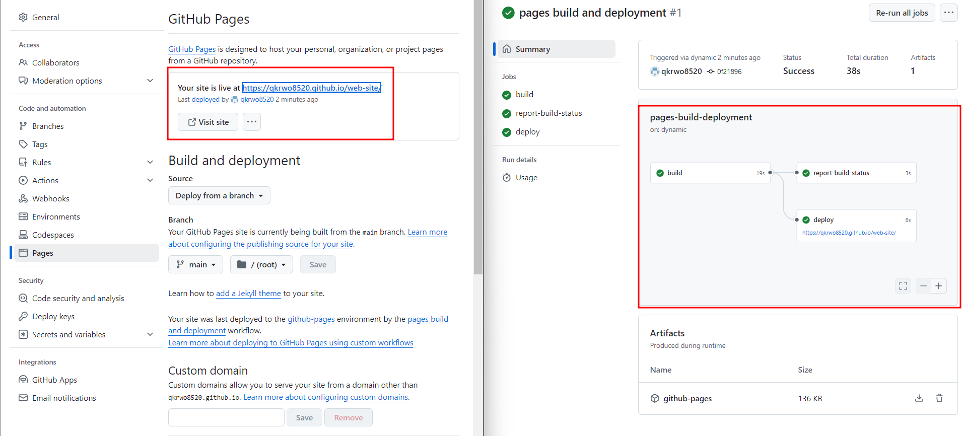Zoom out the workflow graph
This screenshot has height=436, width=962.
(x=923, y=286)
